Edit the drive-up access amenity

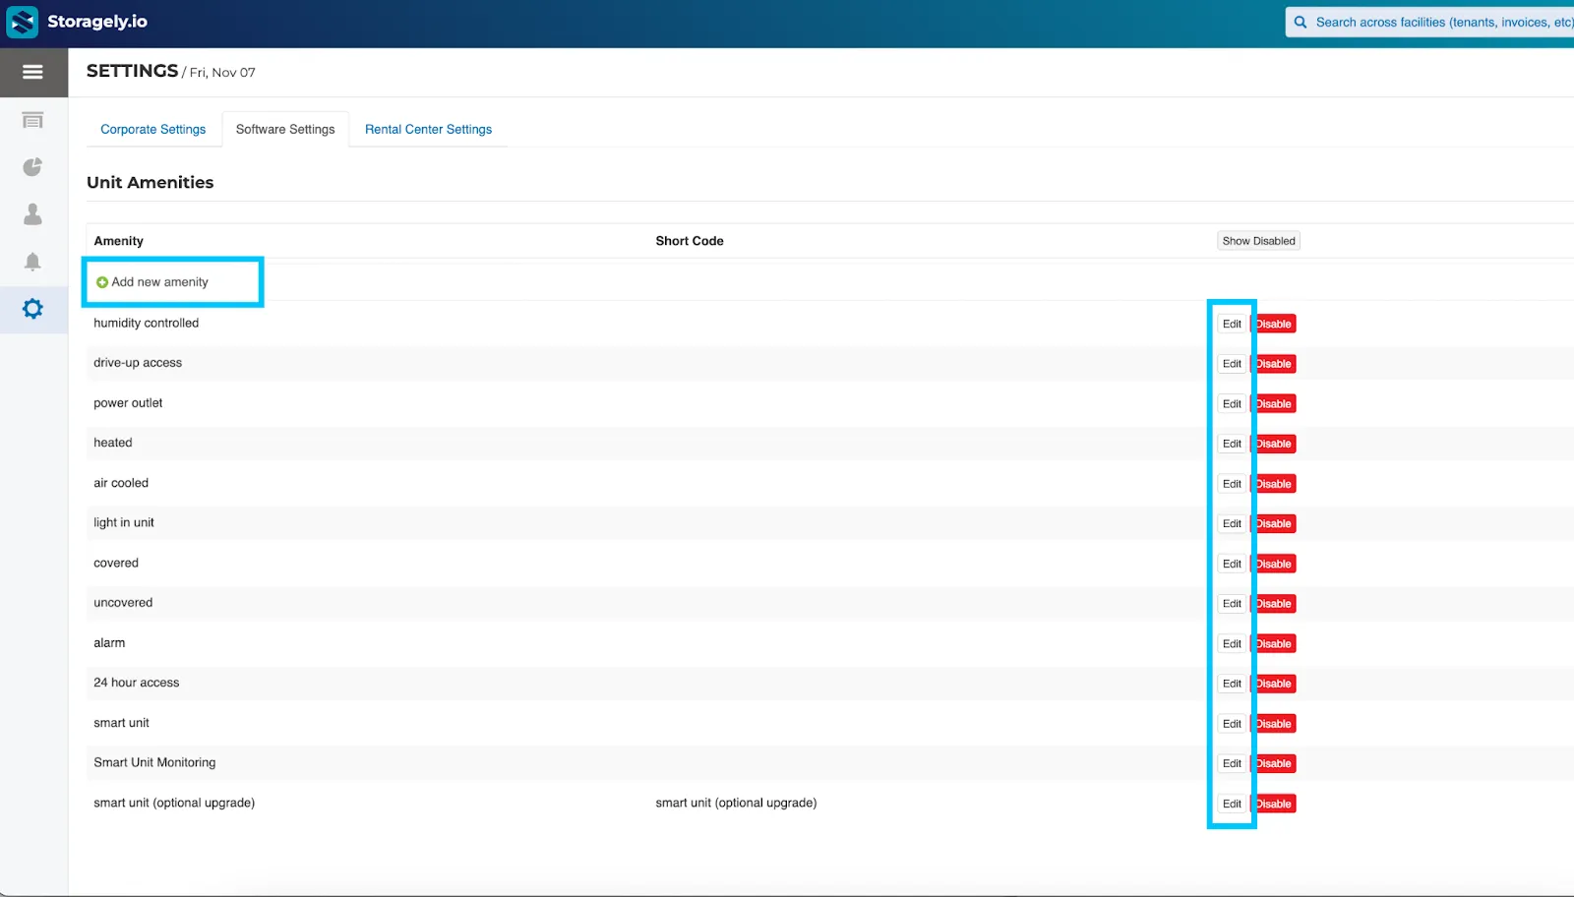tap(1232, 364)
